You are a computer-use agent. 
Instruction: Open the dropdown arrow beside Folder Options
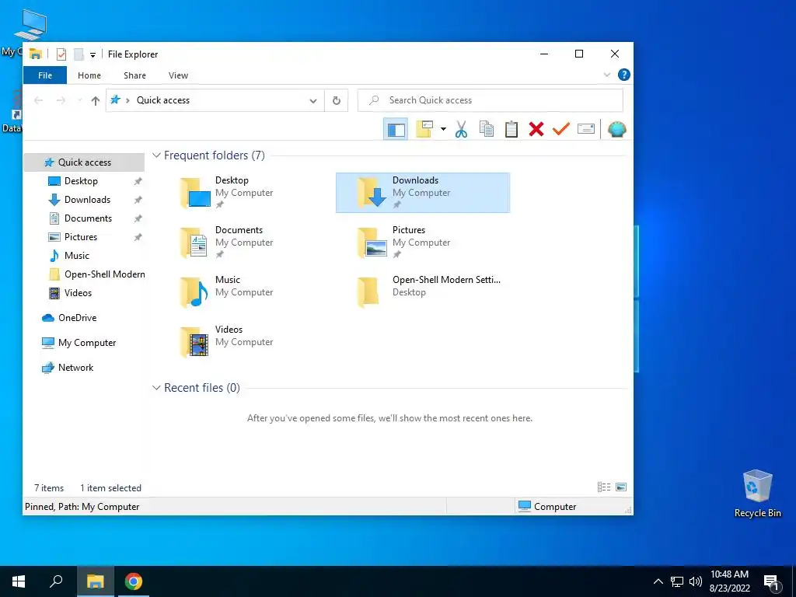[x=443, y=129]
